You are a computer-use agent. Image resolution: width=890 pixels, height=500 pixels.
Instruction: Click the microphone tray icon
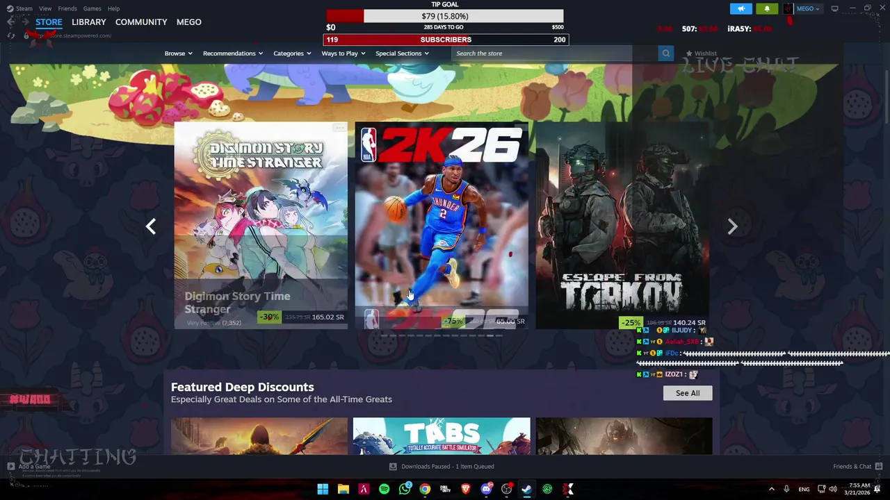[x=786, y=489]
